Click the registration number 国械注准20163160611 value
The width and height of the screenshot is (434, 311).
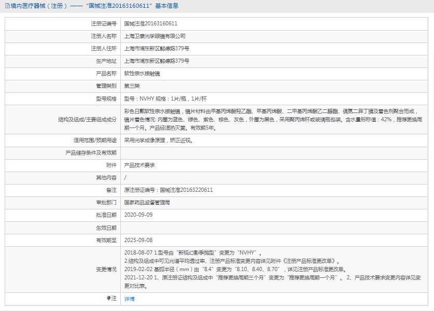150,24
